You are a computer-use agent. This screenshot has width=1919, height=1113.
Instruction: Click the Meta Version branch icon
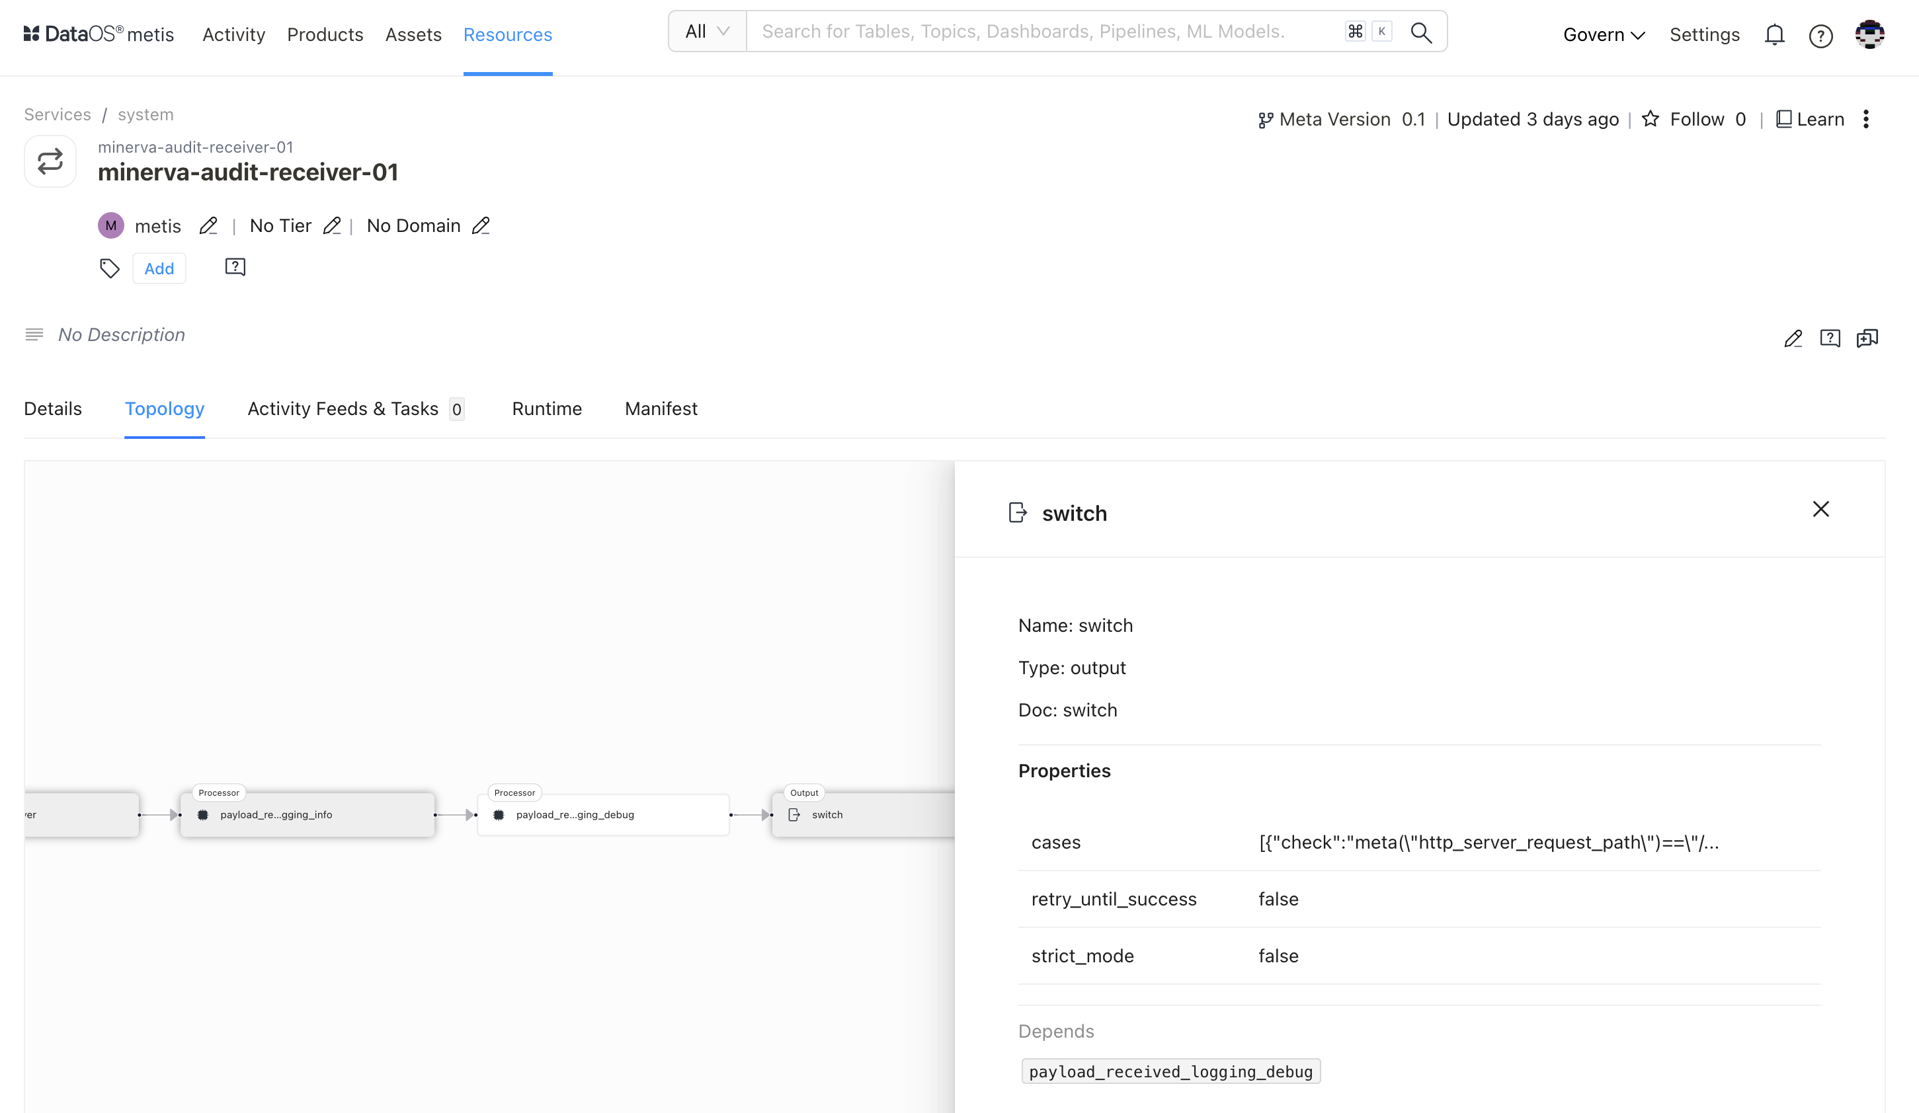pos(1266,120)
